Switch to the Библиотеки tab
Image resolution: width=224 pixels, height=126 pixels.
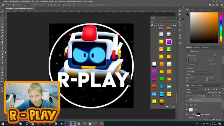(x=205, y=48)
